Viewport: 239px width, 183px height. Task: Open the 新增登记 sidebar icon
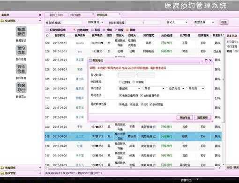pos(21,32)
